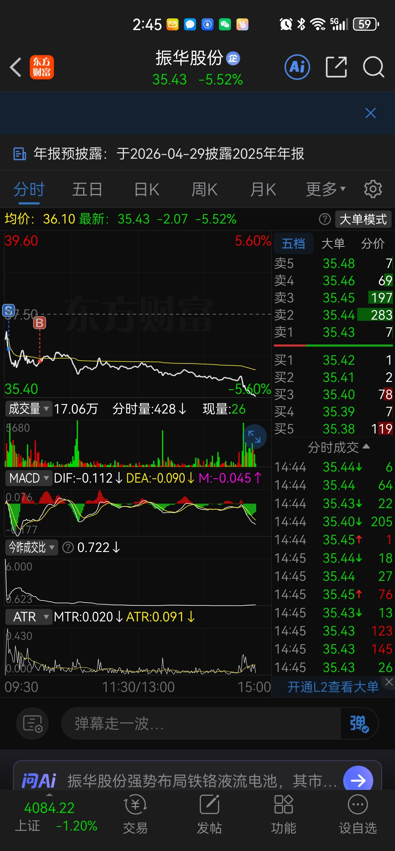Image resolution: width=395 pixels, height=851 pixels.
Task: Tap the 上证 index quote 4084.22
Action: coord(56,817)
